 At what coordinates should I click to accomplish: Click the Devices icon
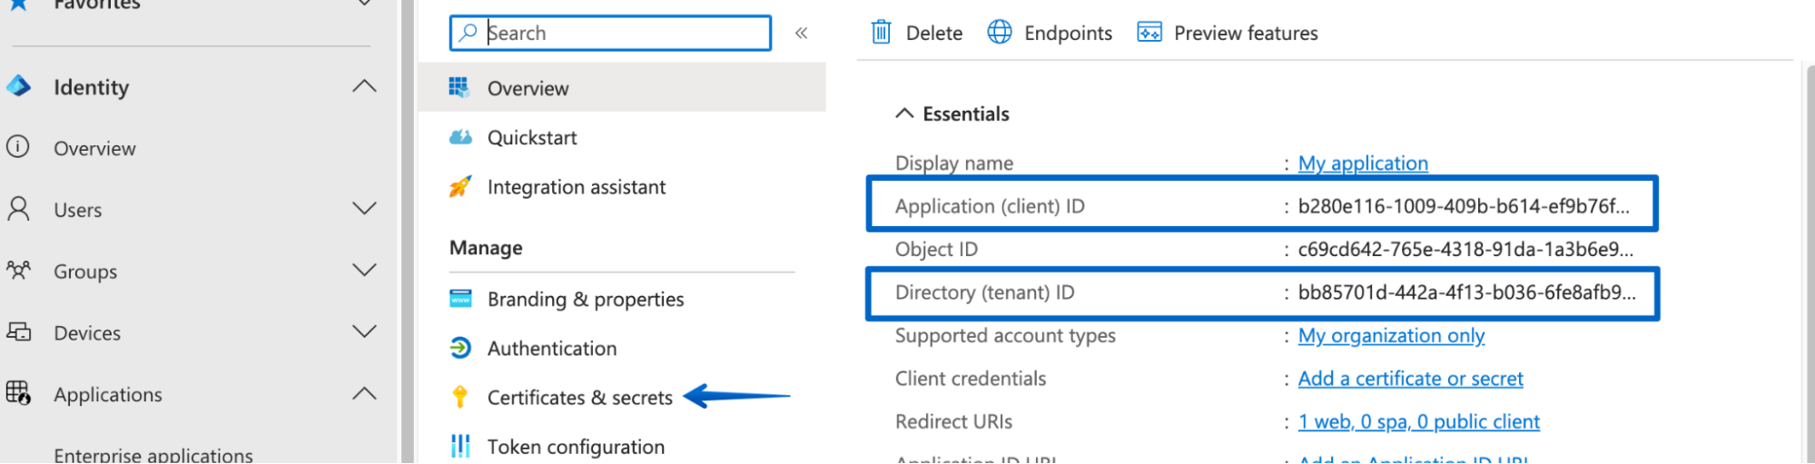tap(18, 332)
